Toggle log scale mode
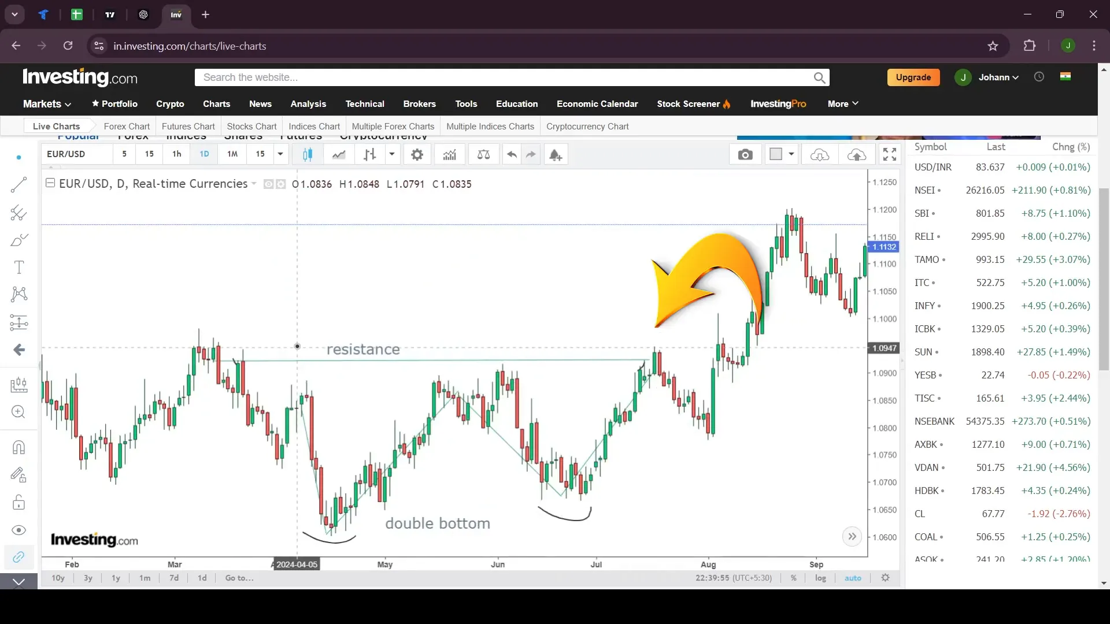The image size is (1110, 624). click(820, 578)
